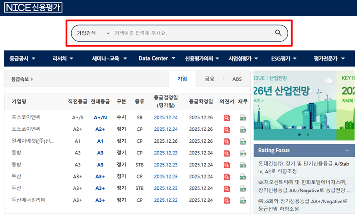
Task: Open financial excel icon for 두산 STB row
Action: click(x=243, y=188)
